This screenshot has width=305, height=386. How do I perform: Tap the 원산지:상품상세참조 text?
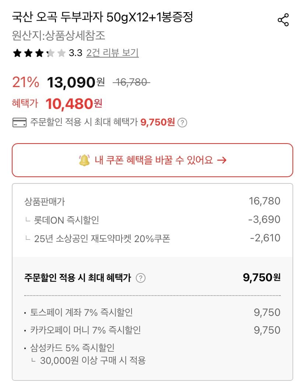pos(59,36)
